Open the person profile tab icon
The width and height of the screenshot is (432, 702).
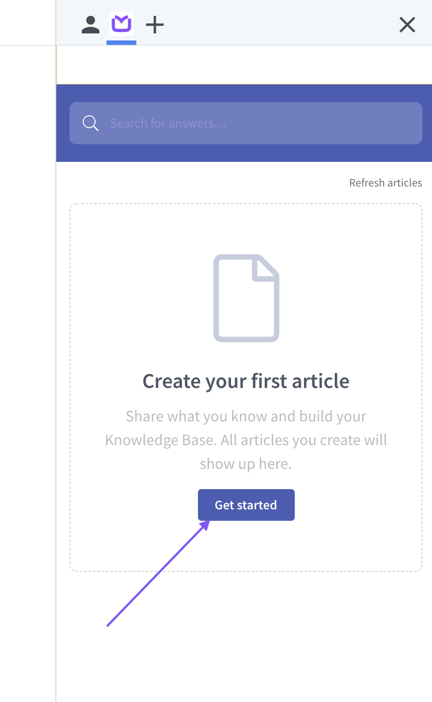pos(91,25)
